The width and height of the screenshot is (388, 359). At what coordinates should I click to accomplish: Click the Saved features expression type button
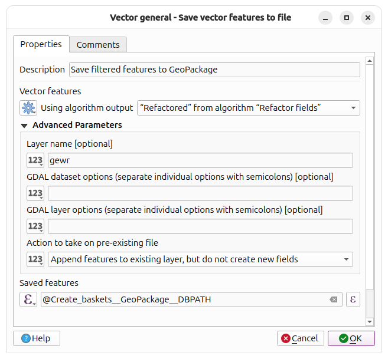pos(28,299)
